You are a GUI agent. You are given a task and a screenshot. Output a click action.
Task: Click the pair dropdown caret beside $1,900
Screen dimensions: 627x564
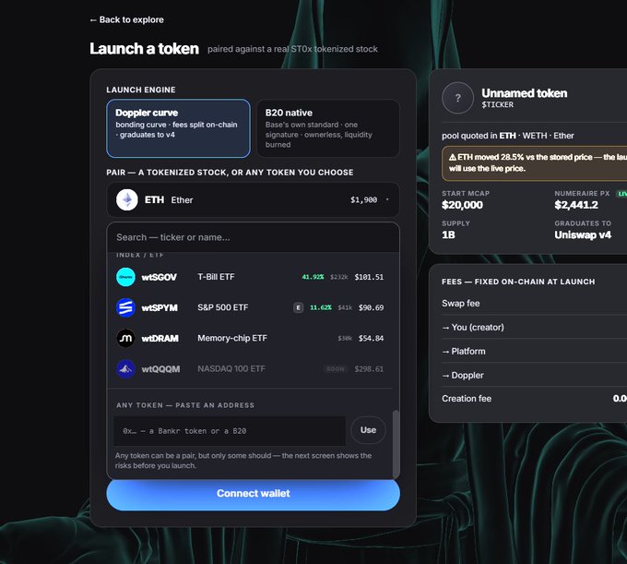(387, 199)
